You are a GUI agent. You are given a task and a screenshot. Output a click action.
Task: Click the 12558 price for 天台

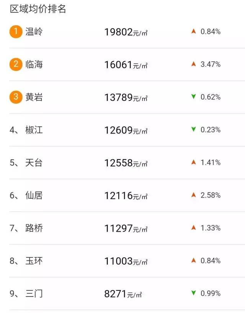point(118,163)
